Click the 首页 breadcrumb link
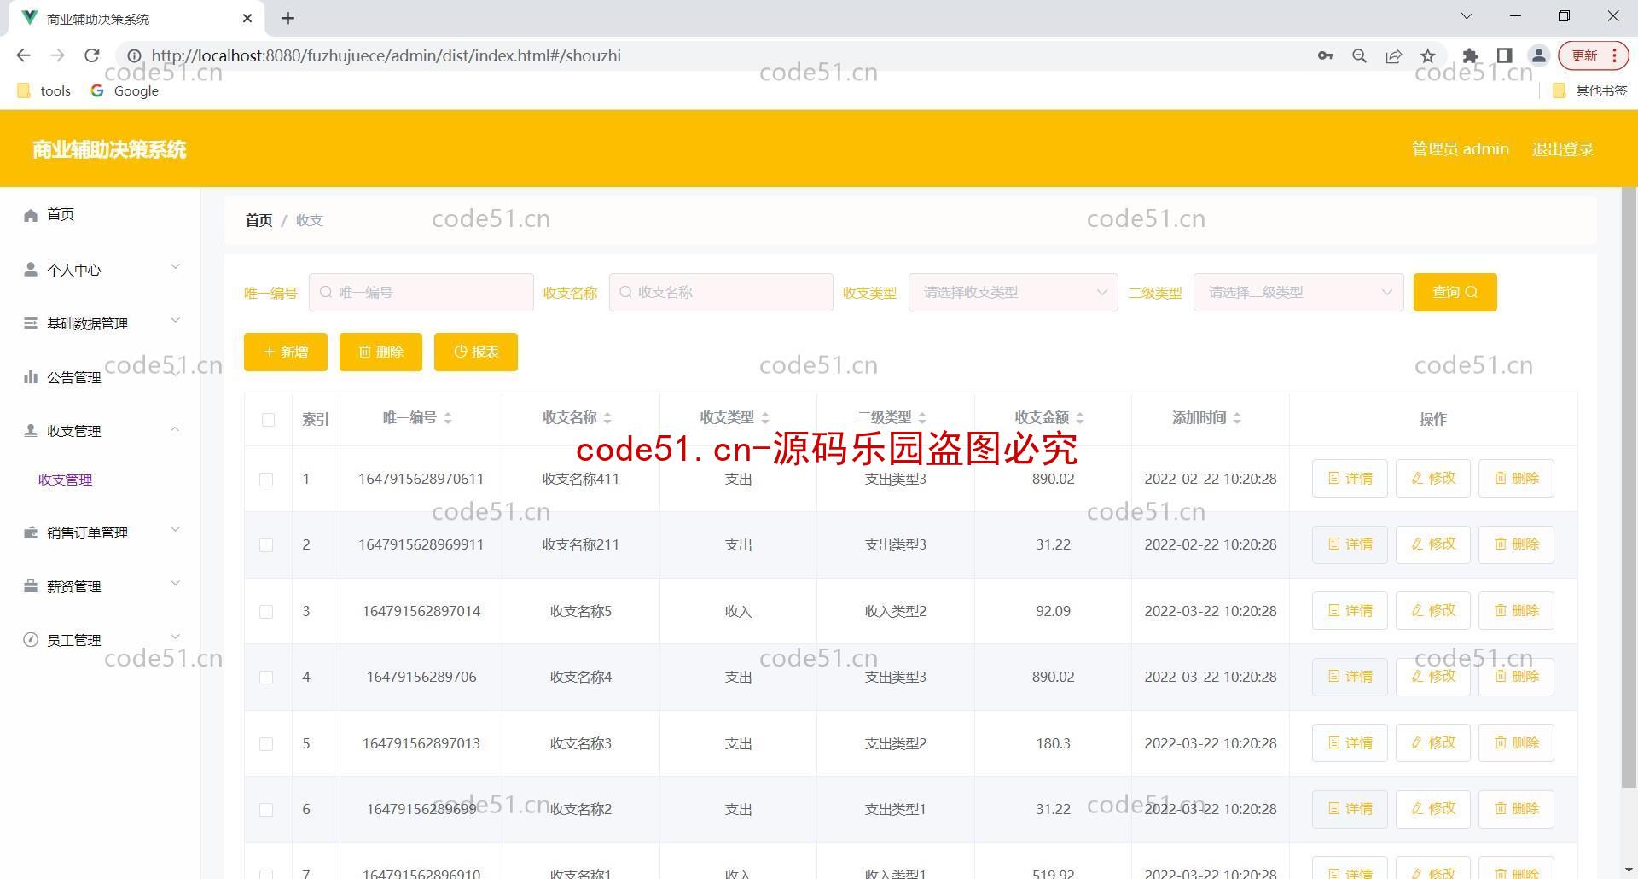Viewport: 1638px width, 879px height. click(x=258, y=220)
